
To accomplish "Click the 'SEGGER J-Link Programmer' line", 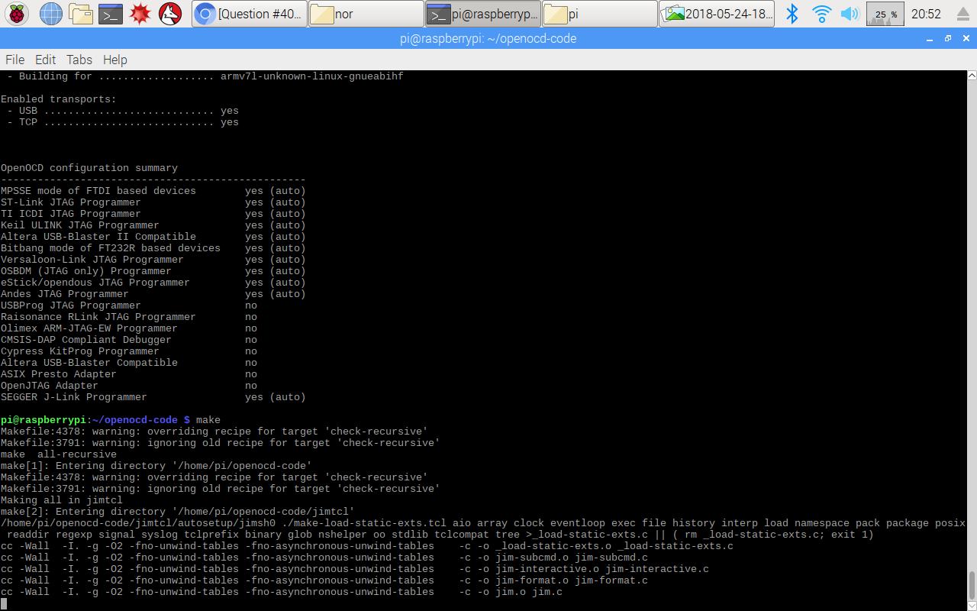I will pos(153,397).
